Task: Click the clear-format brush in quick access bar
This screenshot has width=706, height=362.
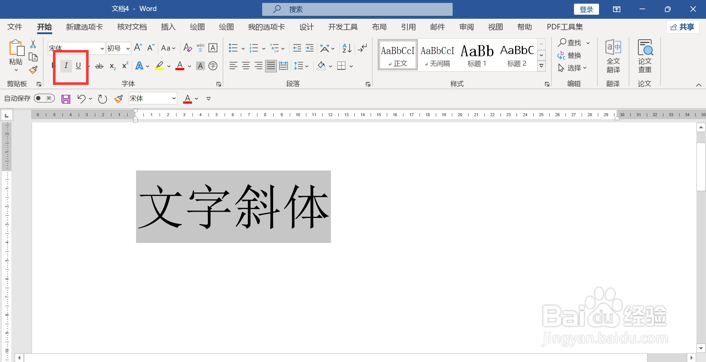Action: (118, 99)
